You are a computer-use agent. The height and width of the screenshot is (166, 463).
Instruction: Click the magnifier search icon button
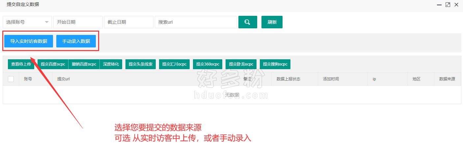pyautogui.click(x=247, y=22)
